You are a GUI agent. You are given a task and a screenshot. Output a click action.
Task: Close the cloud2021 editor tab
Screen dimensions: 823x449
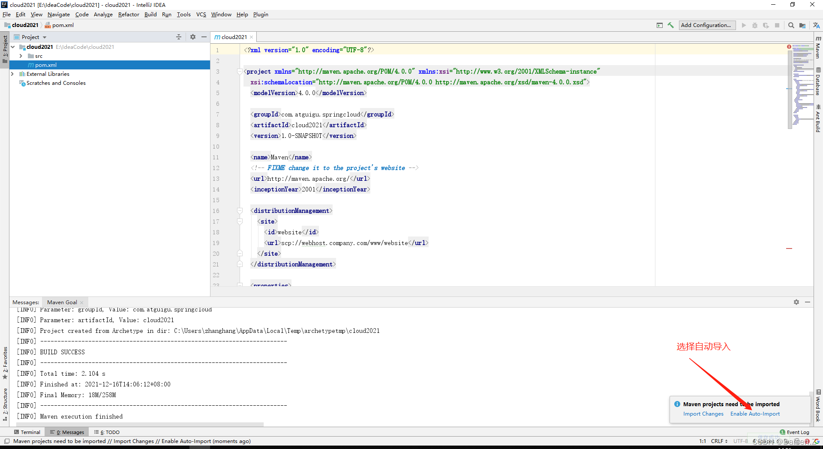coord(252,37)
